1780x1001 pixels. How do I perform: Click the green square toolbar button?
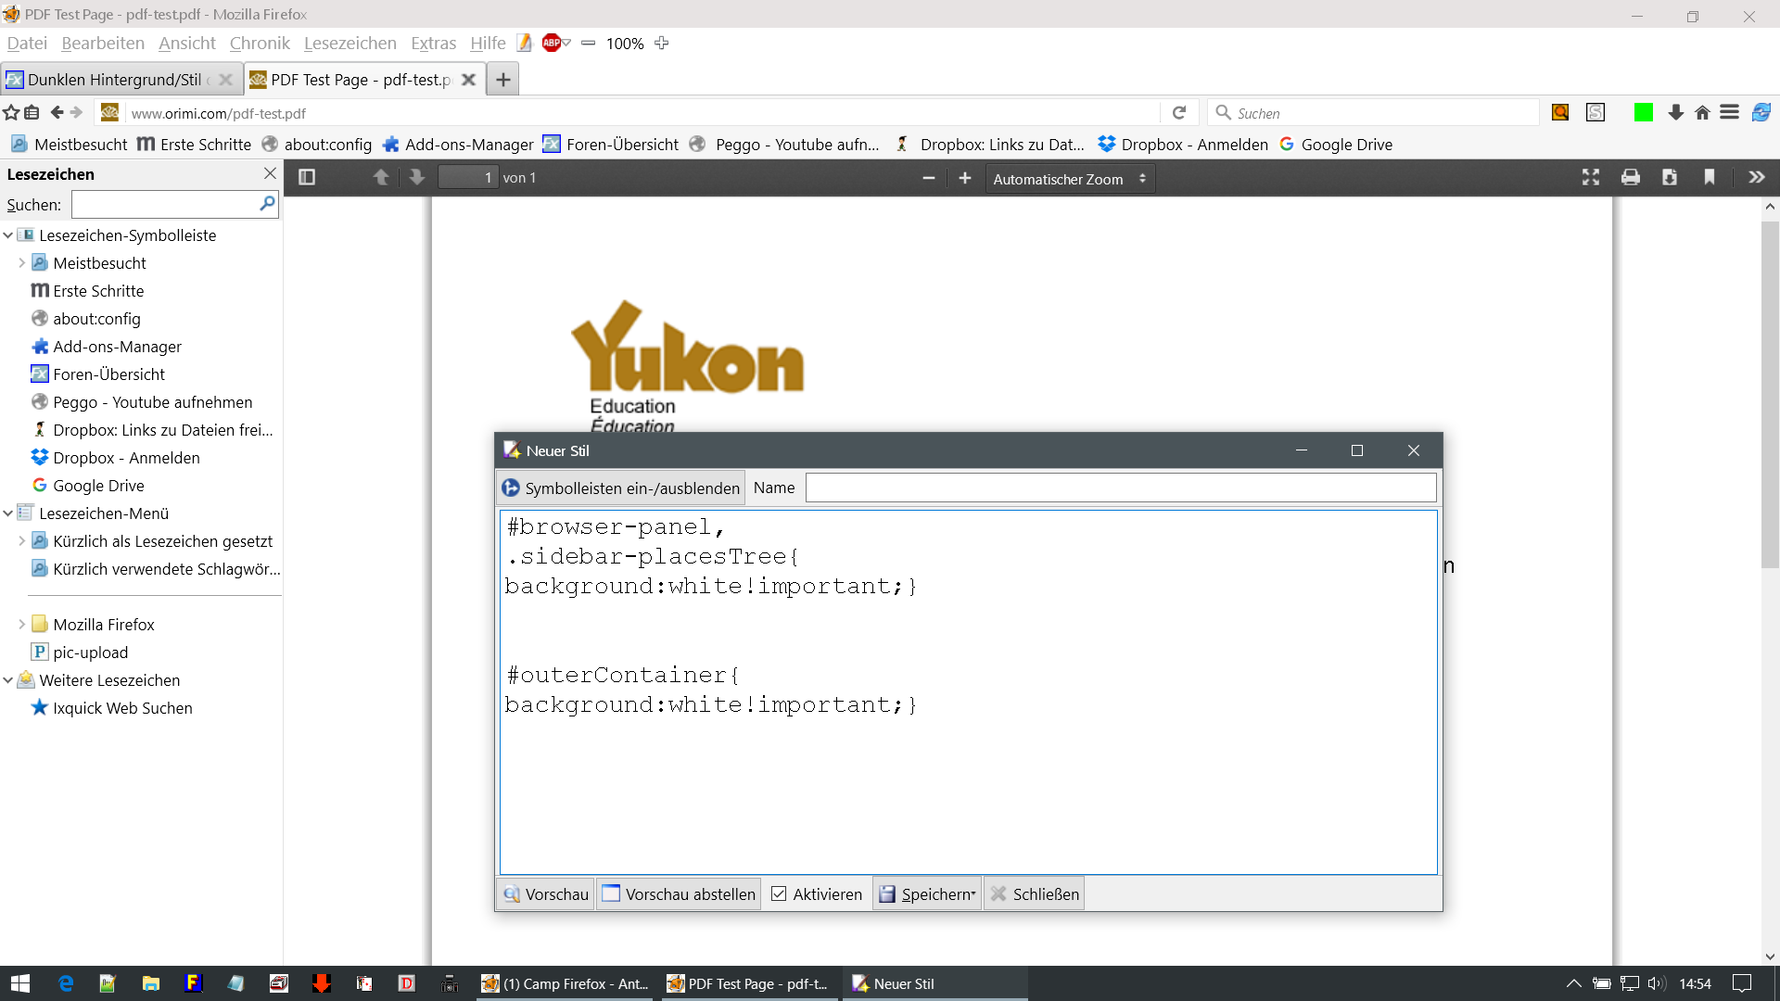point(1643,112)
